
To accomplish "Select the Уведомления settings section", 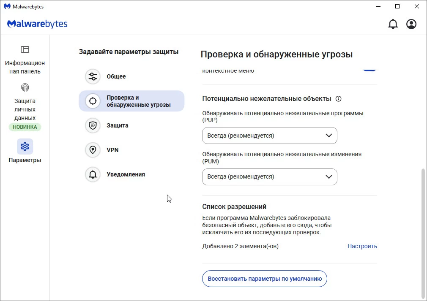I will (126, 174).
